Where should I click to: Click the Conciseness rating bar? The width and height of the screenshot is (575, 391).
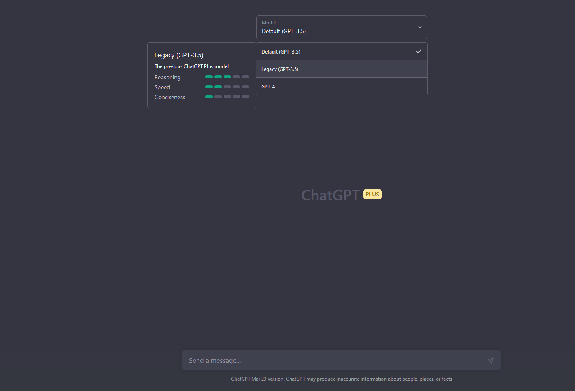click(227, 97)
